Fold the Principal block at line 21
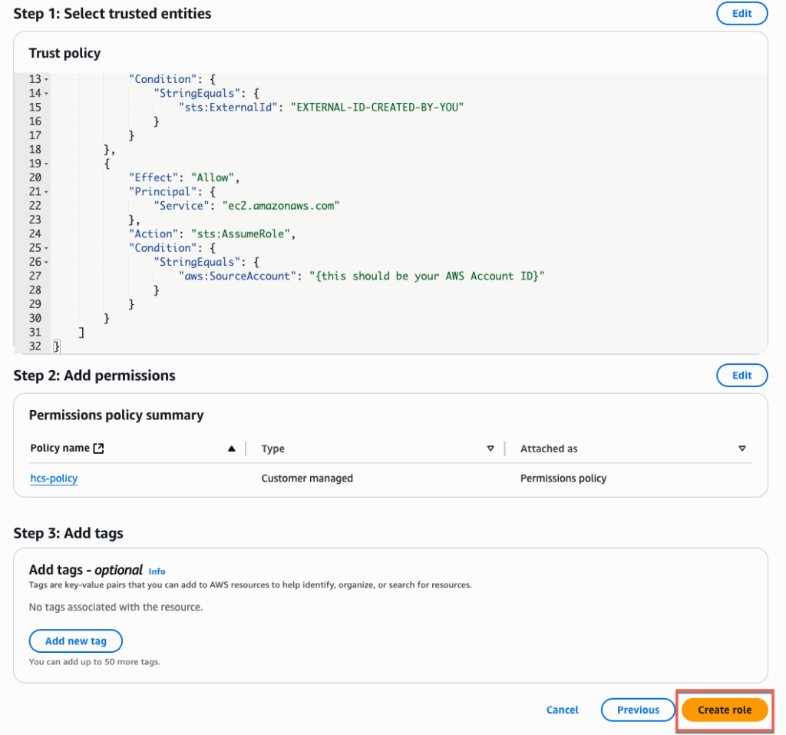The height and width of the screenshot is (735, 786). click(x=46, y=191)
